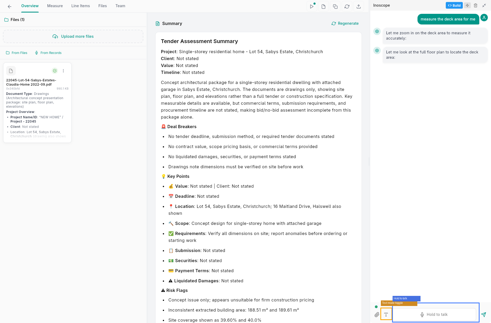Image resolution: width=491 pixels, height=323 pixels.
Task: Click the upload export icon in toolbar
Action: (359, 6)
